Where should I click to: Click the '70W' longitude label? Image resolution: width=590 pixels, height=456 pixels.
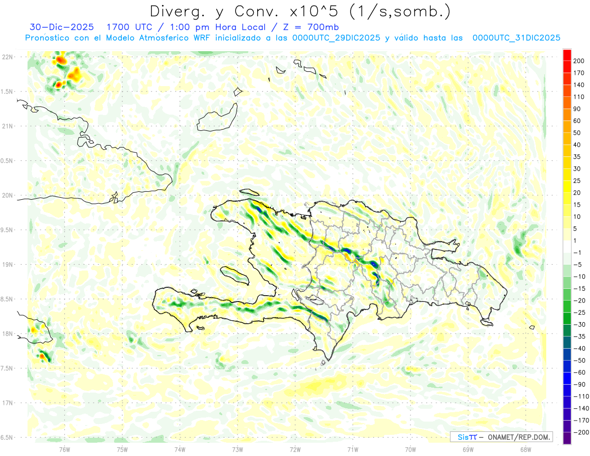pyautogui.click(x=410, y=449)
